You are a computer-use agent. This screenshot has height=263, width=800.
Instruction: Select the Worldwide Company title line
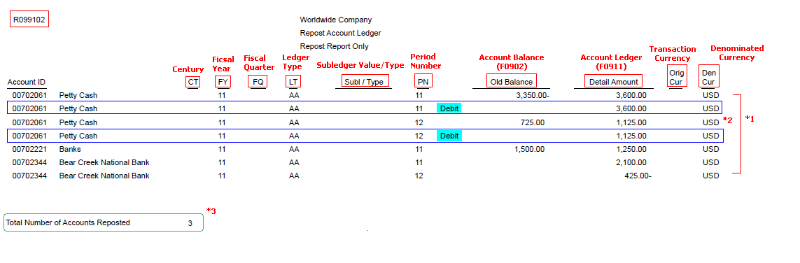336,20
